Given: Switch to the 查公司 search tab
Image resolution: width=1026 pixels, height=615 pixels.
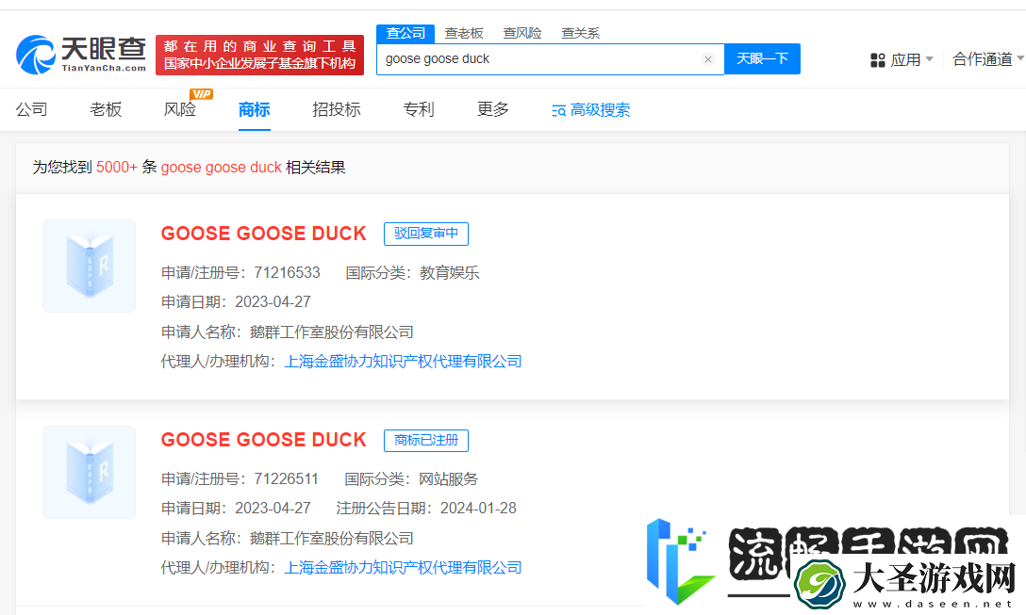Looking at the screenshot, I should [x=405, y=33].
